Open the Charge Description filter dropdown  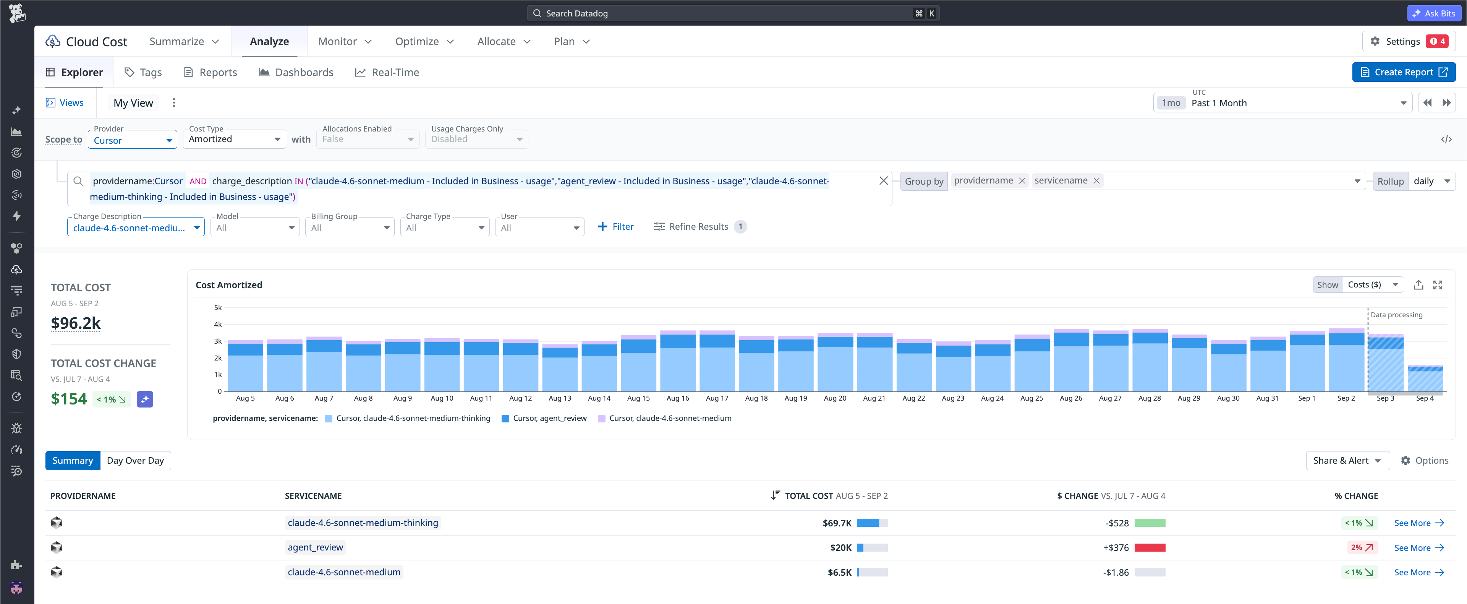tap(136, 227)
